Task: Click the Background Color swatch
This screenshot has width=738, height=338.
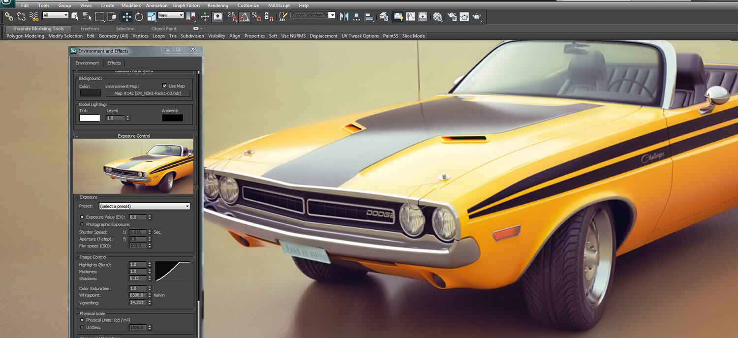Action: pos(90,93)
